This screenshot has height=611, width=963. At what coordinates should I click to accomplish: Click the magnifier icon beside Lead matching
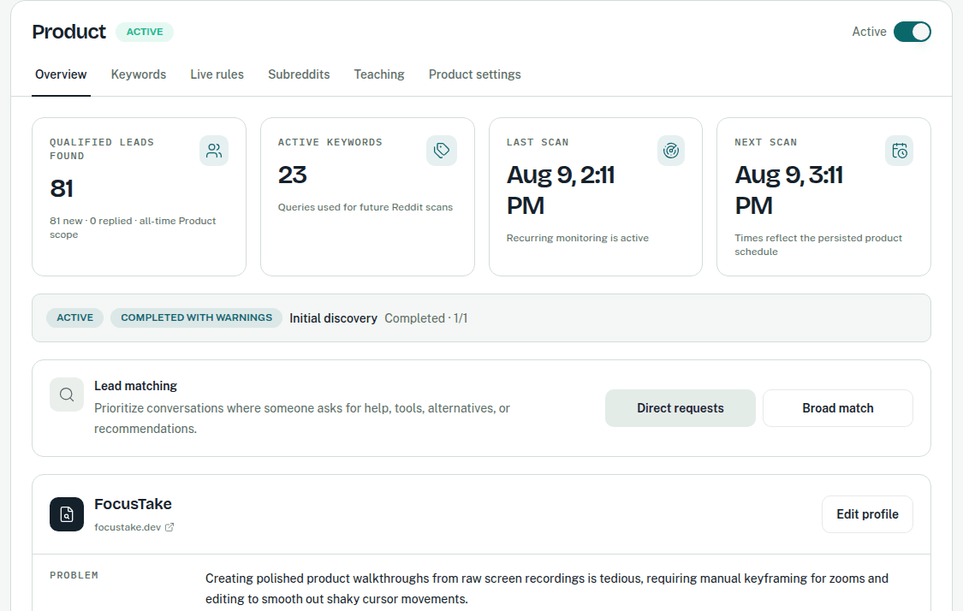click(x=66, y=394)
